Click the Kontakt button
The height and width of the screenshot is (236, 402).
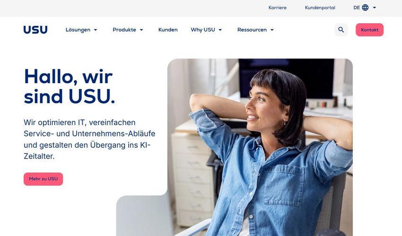pyautogui.click(x=369, y=30)
